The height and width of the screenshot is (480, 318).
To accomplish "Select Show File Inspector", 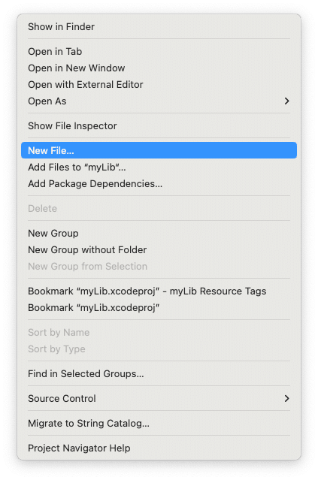I will 159,125.
